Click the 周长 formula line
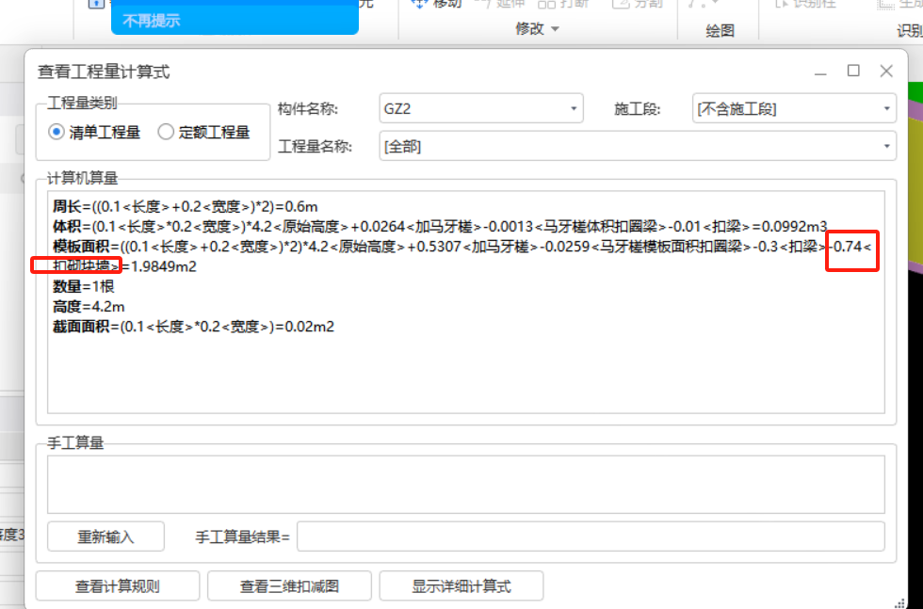Viewport: 923px width, 609px height. click(x=185, y=206)
